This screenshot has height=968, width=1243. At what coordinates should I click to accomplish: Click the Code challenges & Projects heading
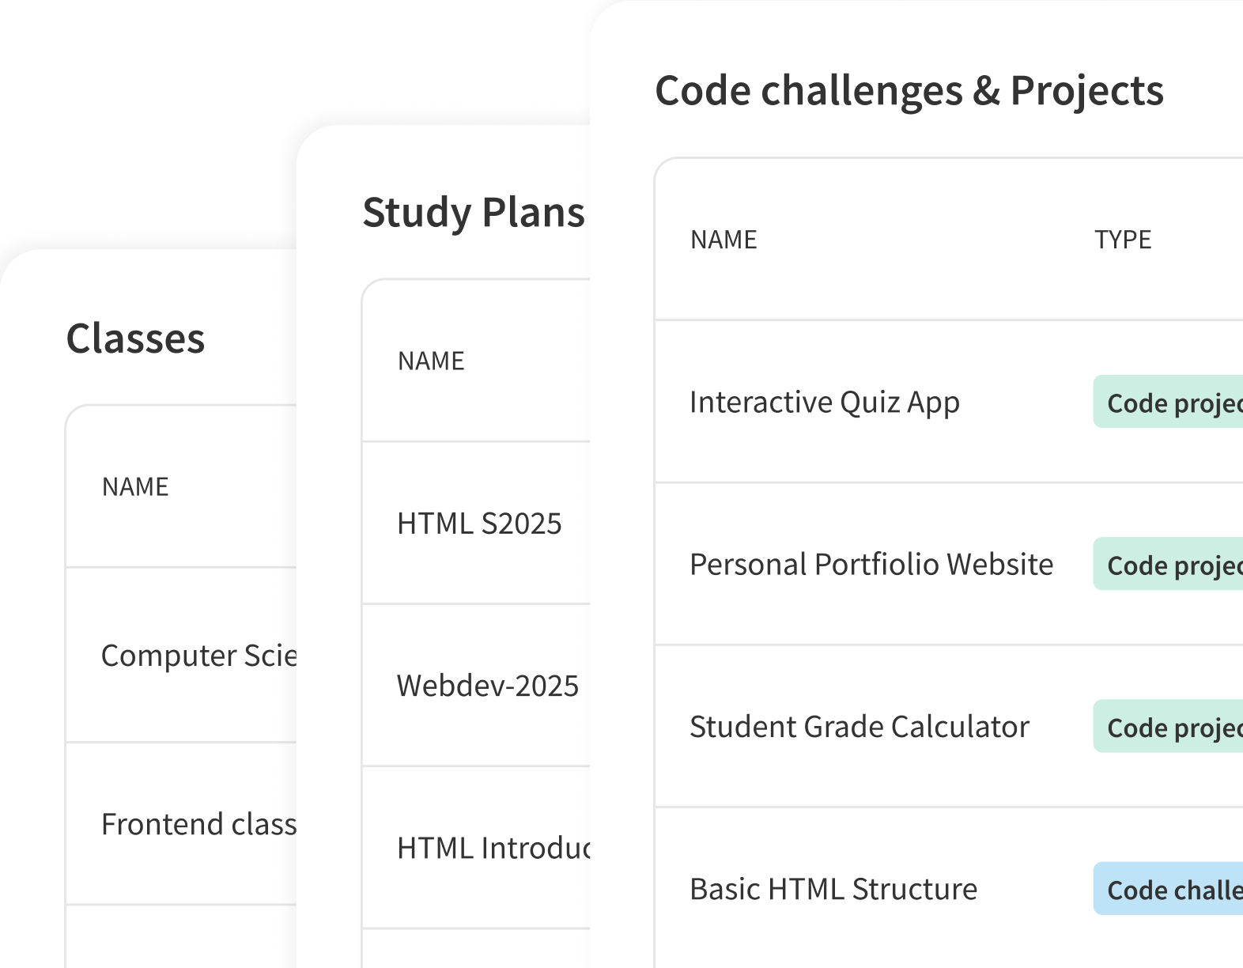(x=909, y=90)
